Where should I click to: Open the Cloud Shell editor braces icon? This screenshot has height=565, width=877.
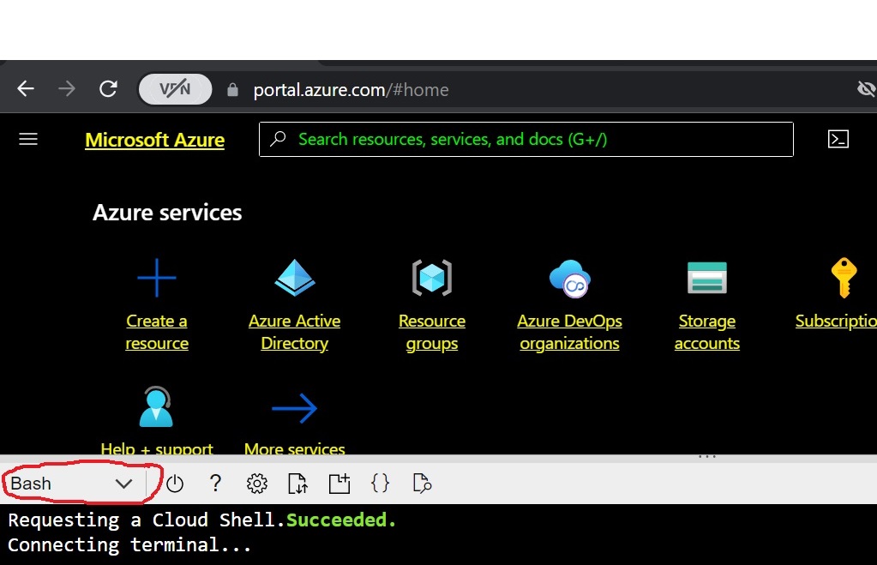[x=381, y=484]
